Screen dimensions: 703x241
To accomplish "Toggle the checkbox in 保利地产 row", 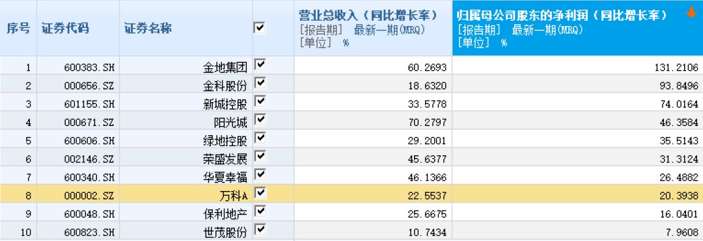I will 260,212.
